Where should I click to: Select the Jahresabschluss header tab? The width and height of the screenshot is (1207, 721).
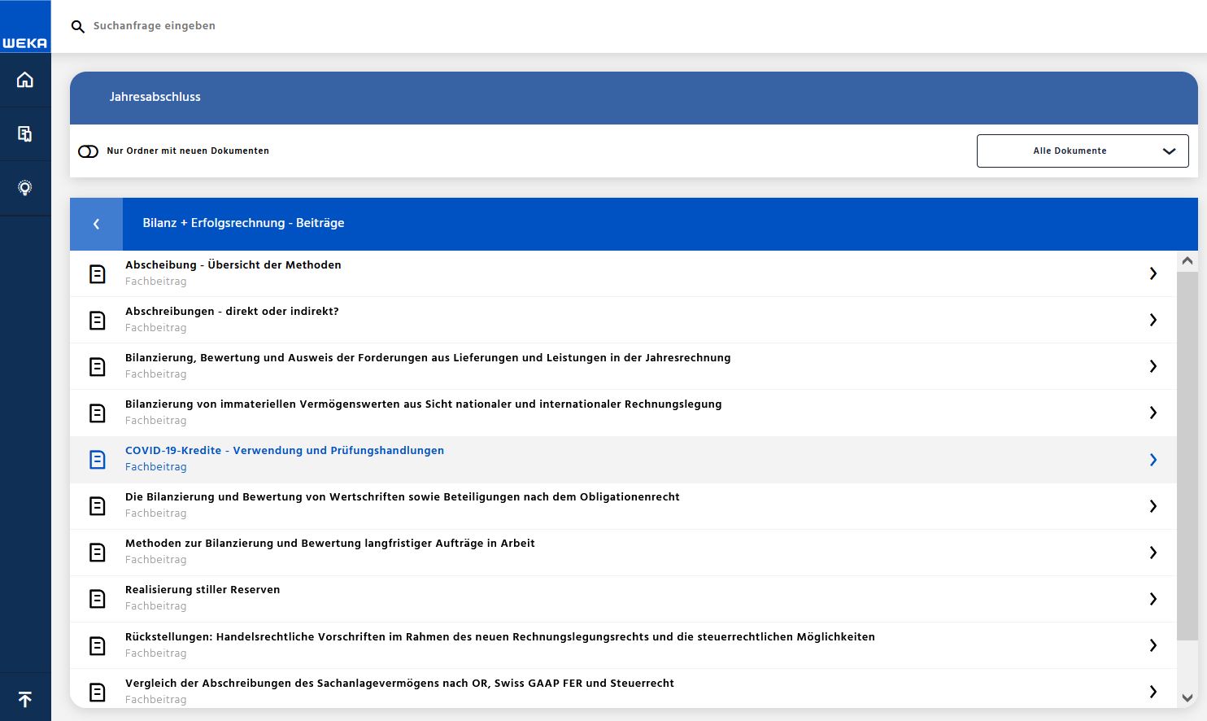point(155,97)
